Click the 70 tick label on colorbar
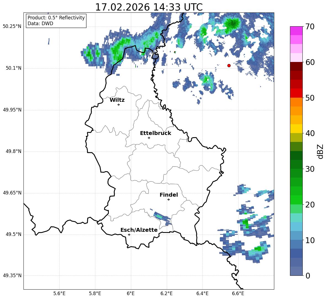 pyautogui.click(x=310, y=27)
